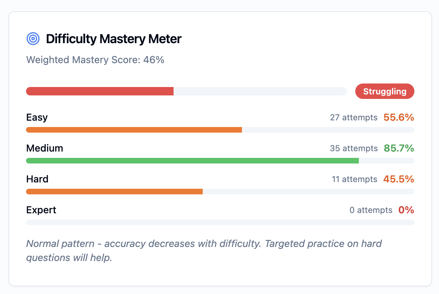Click the orange Hard accuracy bar
Image resolution: width=439 pixels, height=294 pixels.
pyautogui.click(x=220, y=192)
